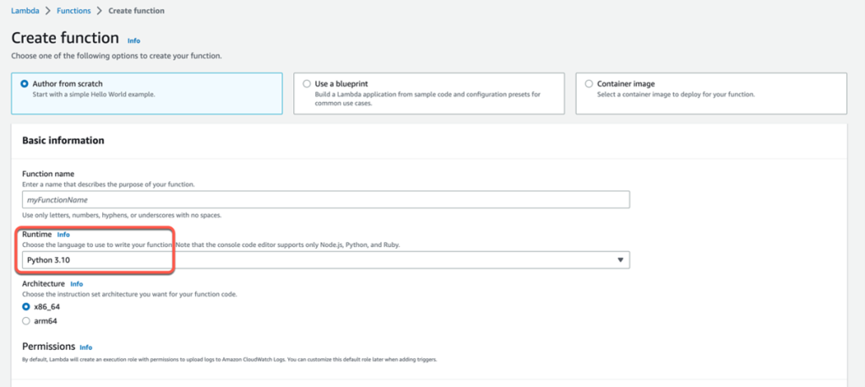Image resolution: width=865 pixels, height=387 pixels.
Task: Open the Lambda breadcrumb link
Action: point(24,10)
